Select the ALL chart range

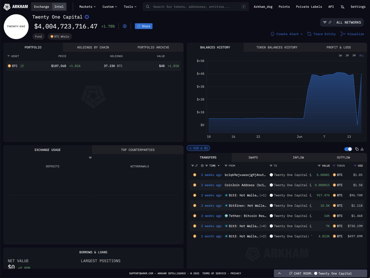pos(362,55)
